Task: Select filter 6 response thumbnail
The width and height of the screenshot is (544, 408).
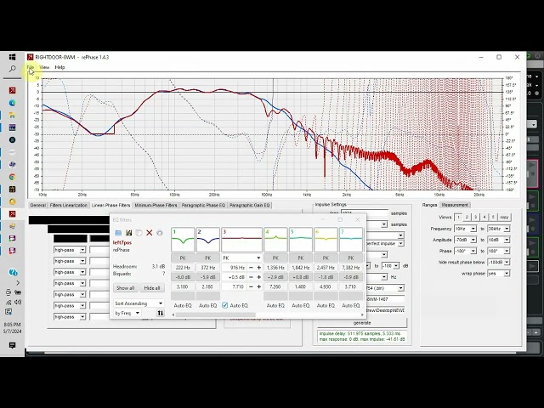Action: click(x=326, y=240)
